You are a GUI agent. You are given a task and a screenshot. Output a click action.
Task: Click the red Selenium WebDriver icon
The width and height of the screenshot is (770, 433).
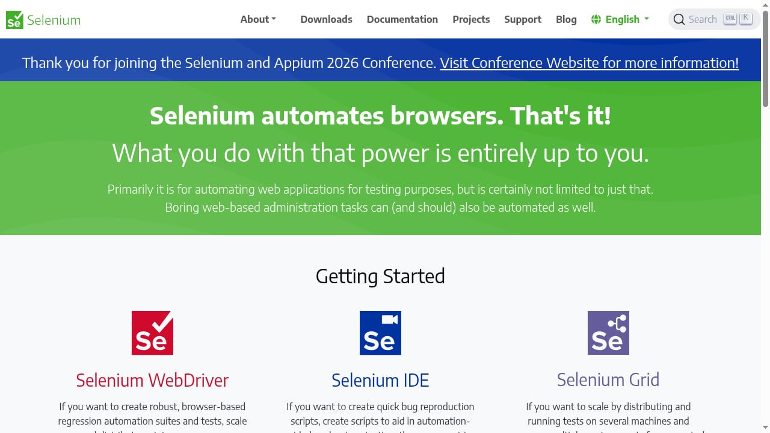coord(152,333)
